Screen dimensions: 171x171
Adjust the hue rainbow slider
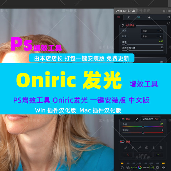[143, 127]
